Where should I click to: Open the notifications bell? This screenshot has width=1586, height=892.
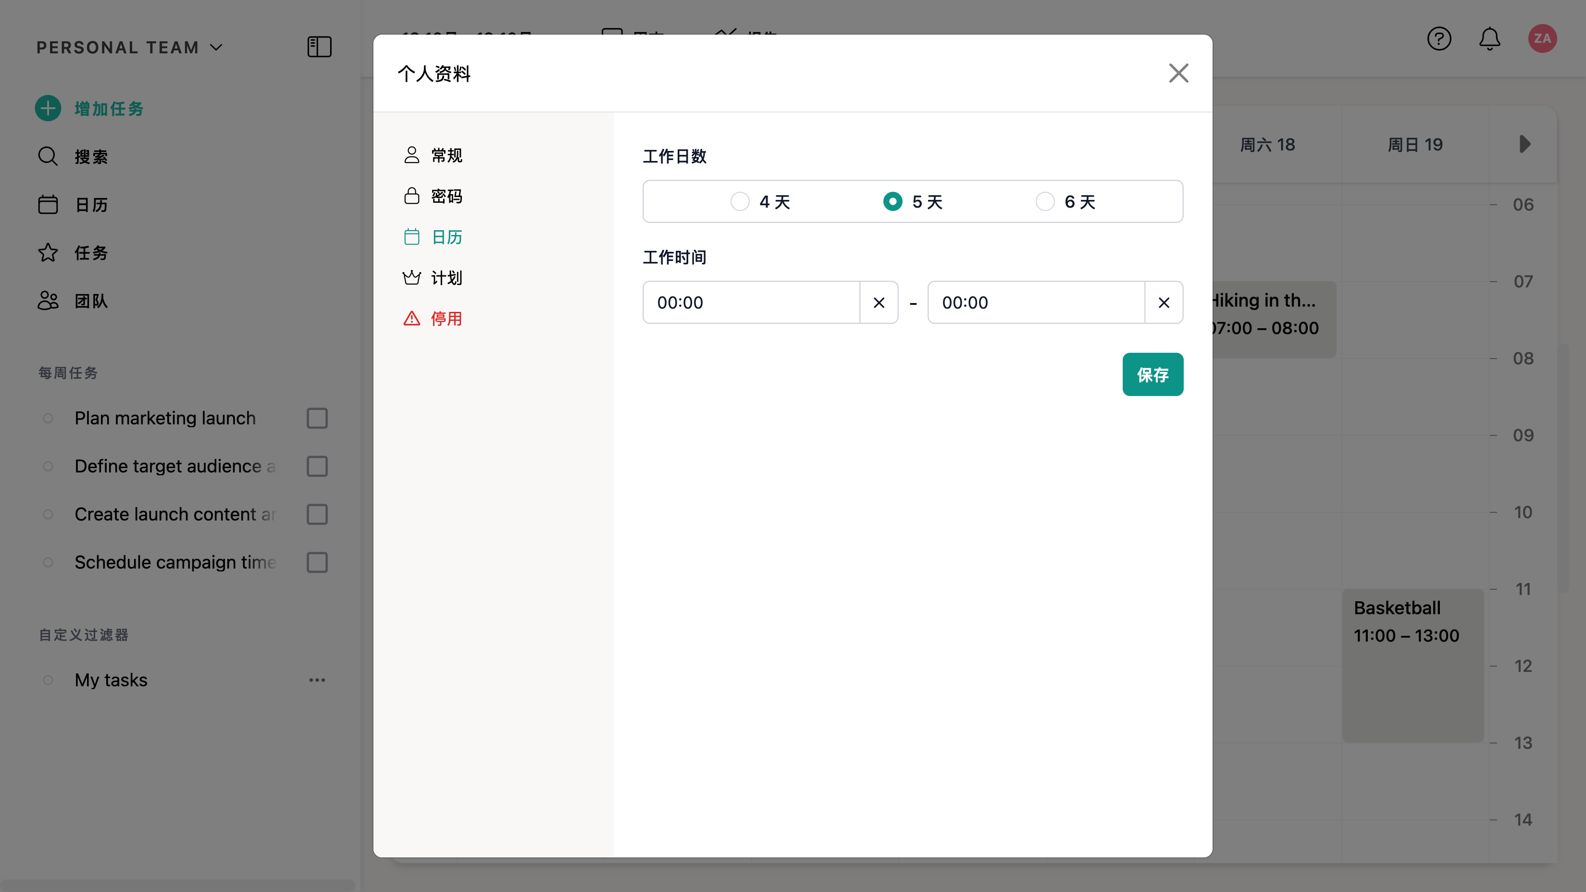click(1489, 39)
